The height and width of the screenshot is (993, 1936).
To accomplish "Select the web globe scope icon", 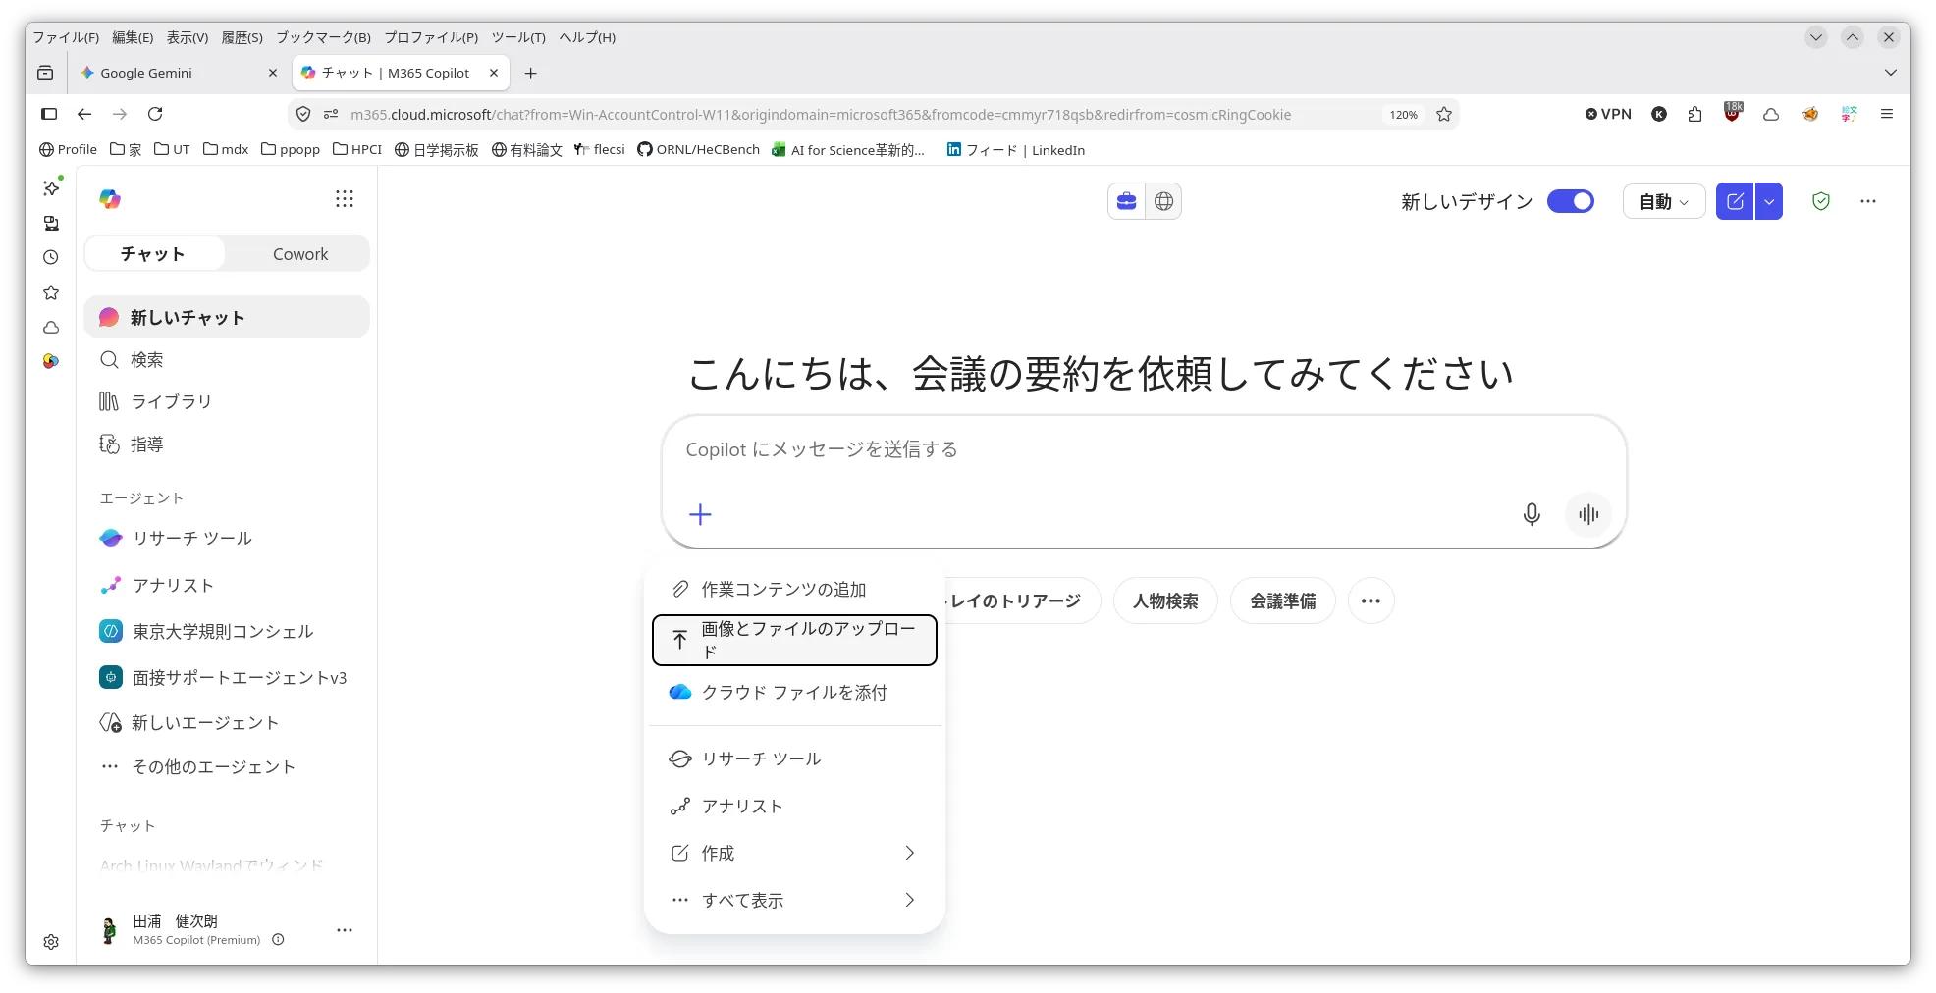I will pyautogui.click(x=1163, y=201).
